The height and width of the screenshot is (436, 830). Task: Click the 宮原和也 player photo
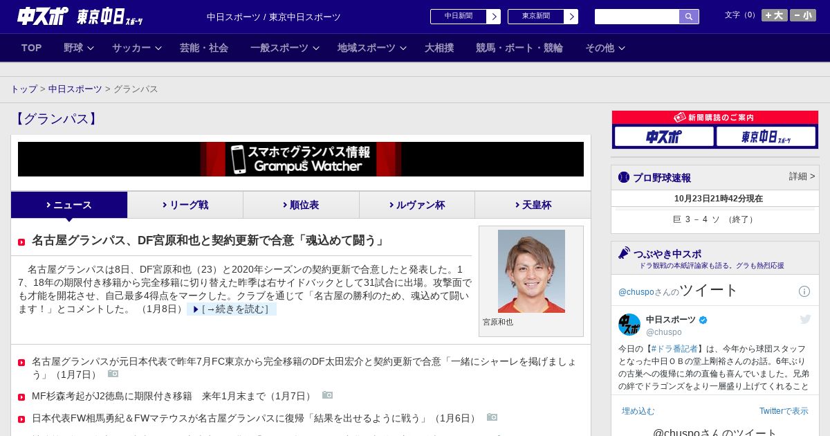pos(531,271)
